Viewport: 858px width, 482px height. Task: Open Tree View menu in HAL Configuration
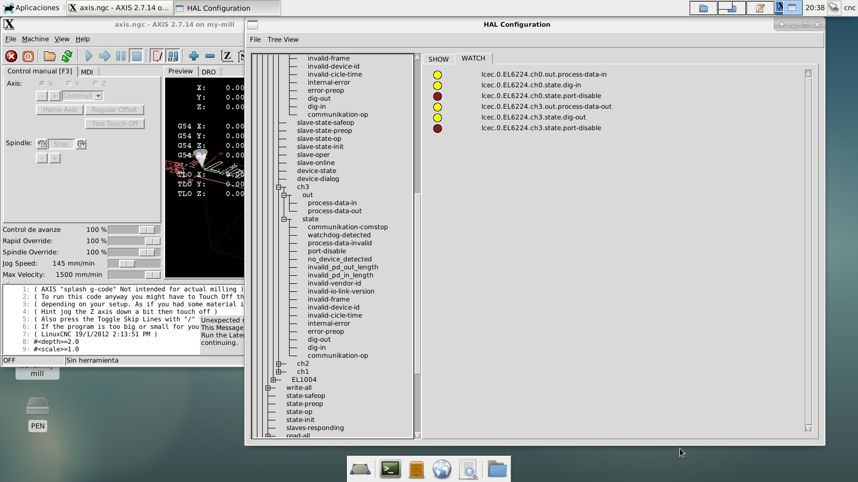[x=283, y=40]
